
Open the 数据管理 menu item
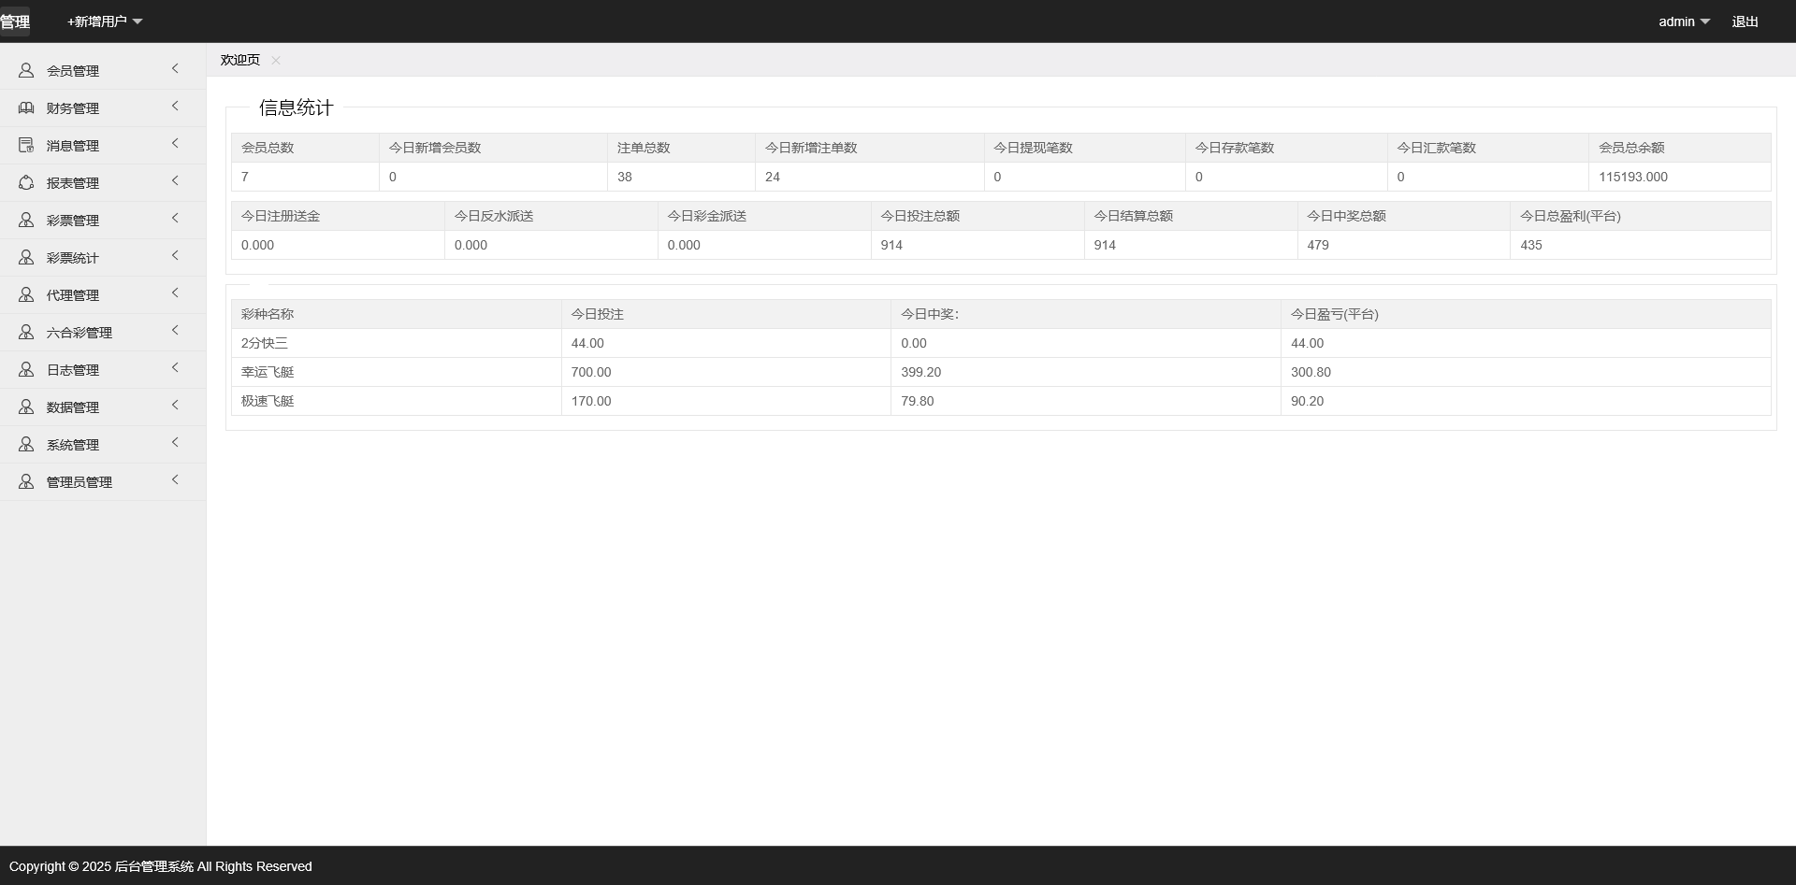click(73, 407)
